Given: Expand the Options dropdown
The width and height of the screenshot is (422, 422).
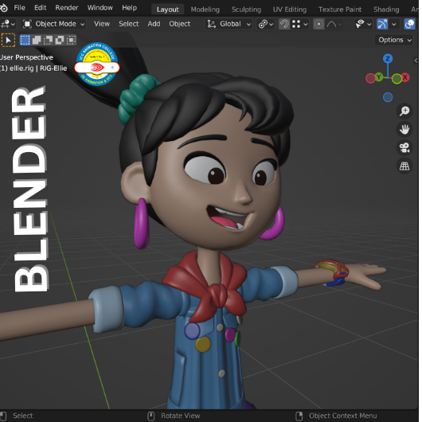Looking at the screenshot, I should (394, 40).
